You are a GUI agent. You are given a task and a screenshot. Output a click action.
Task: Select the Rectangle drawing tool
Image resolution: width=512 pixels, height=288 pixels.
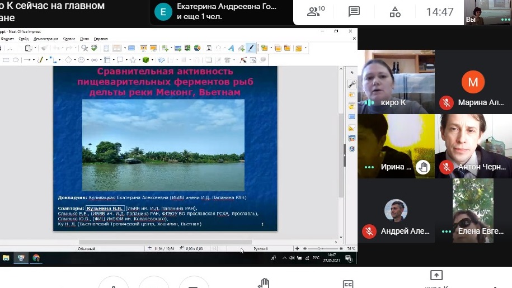point(6,60)
